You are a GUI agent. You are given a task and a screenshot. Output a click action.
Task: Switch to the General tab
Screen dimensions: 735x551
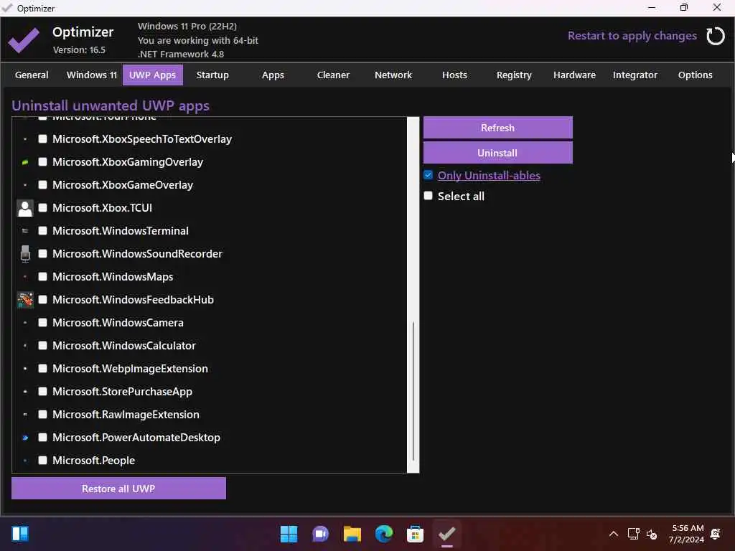tap(32, 75)
